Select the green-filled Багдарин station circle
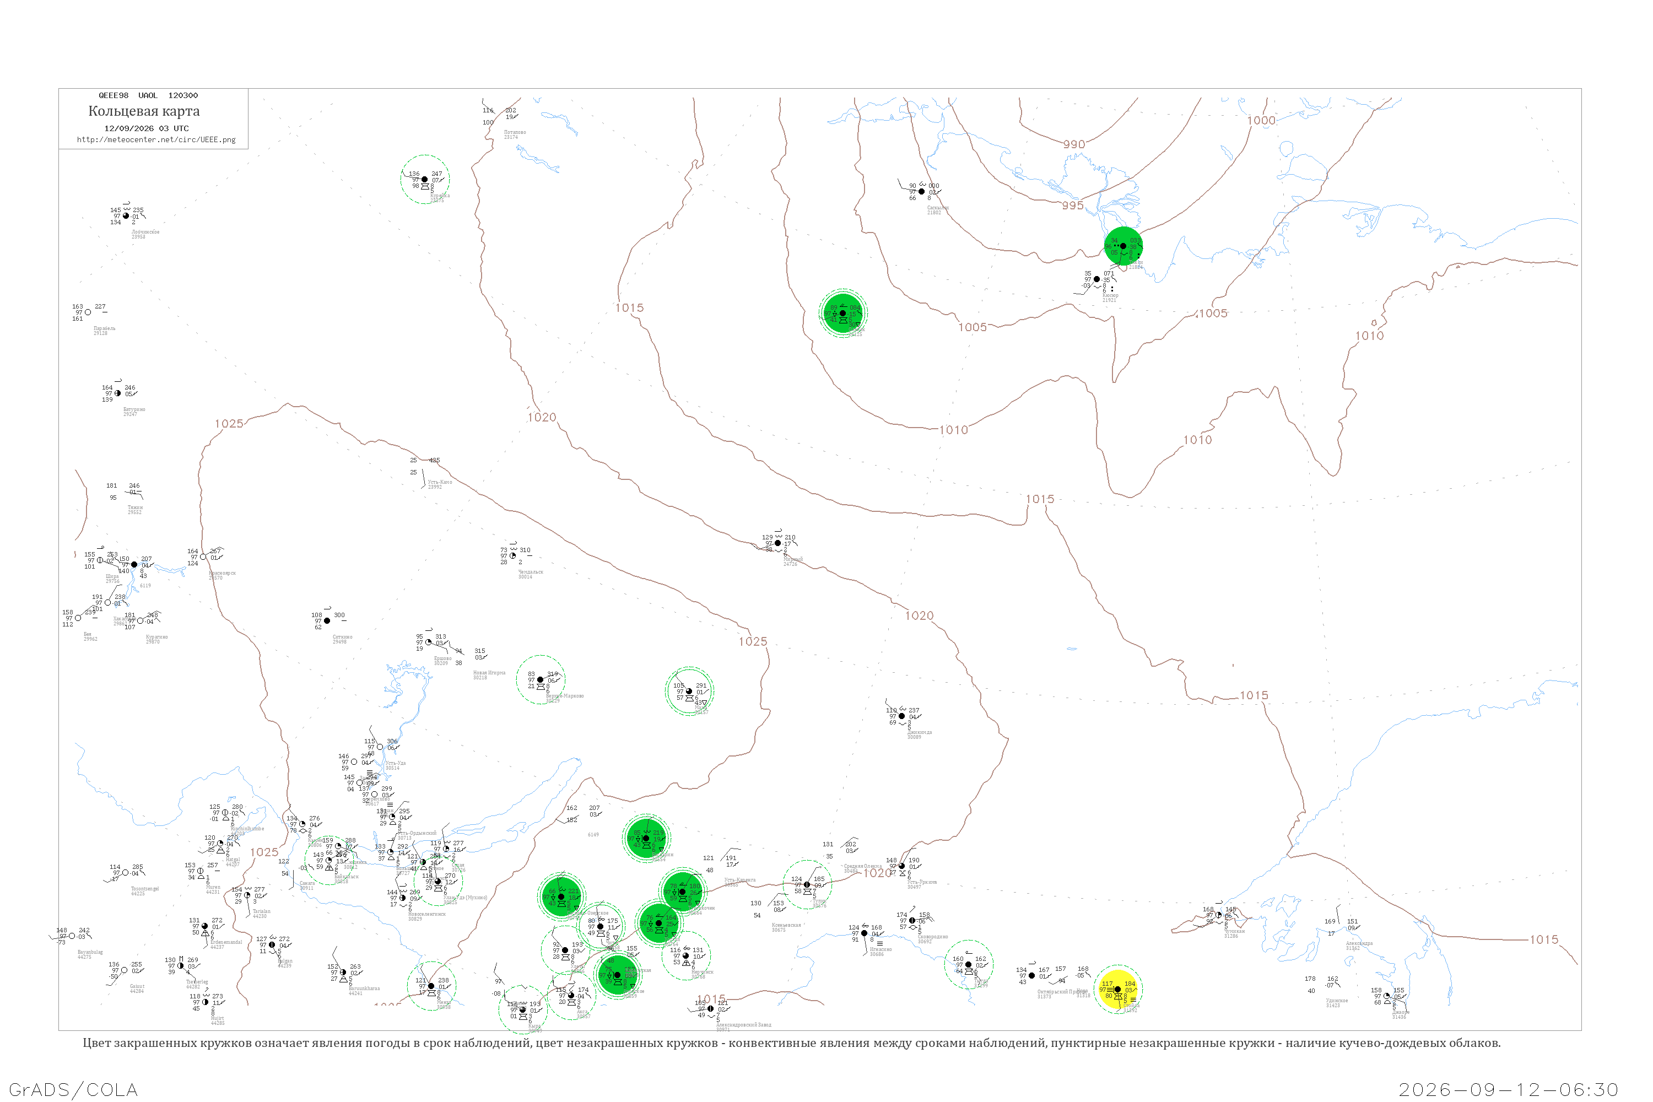This screenshot has width=1653, height=1102. (x=646, y=838)
